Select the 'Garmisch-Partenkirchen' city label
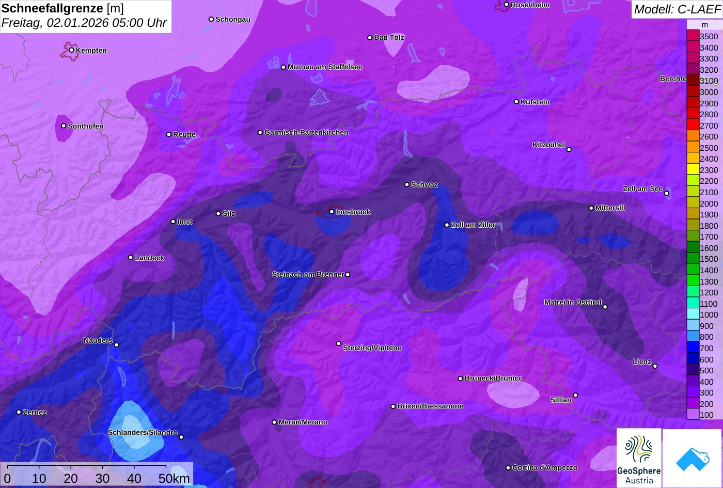 click(x=306, y=132)
